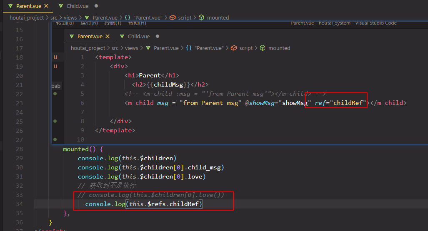
Task: Click closing </div> tag in inset
Action: pyautogui.click(x=120, y=121)
